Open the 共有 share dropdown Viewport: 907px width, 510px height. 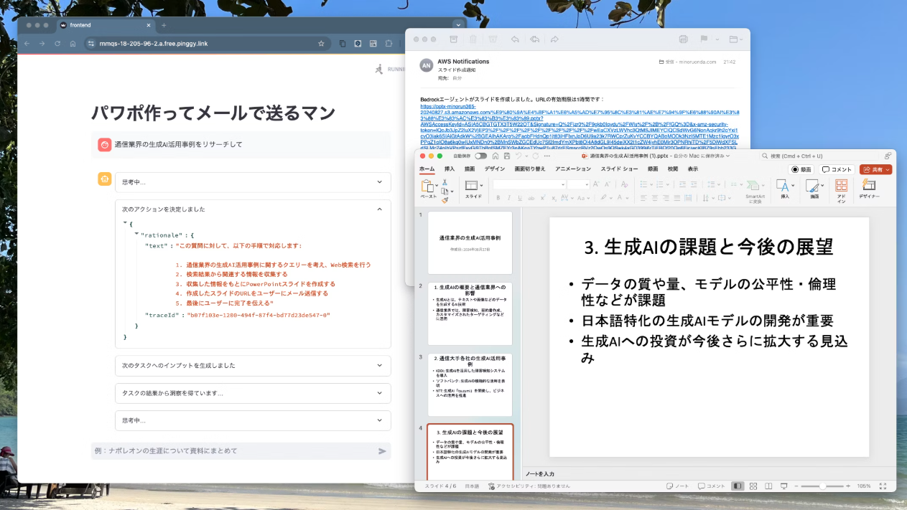pos(876,169)
